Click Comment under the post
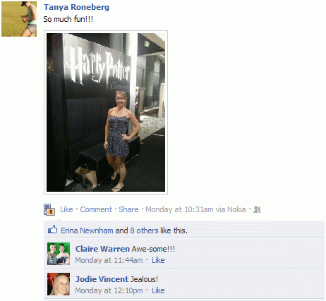This screenshot has width=326, height=301. [x=96, y=209]
